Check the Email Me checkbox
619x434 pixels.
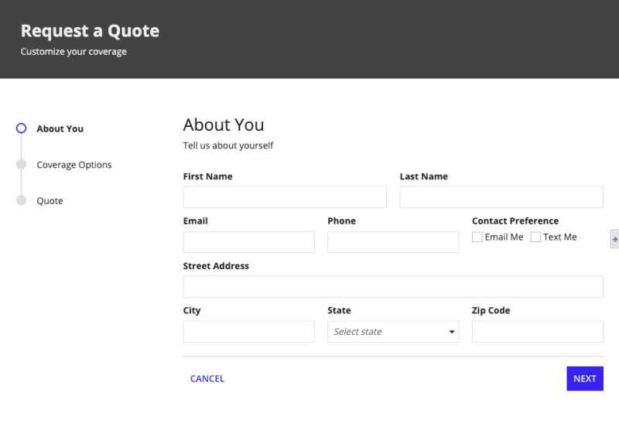pyautogui.click(x=477, y=237)
